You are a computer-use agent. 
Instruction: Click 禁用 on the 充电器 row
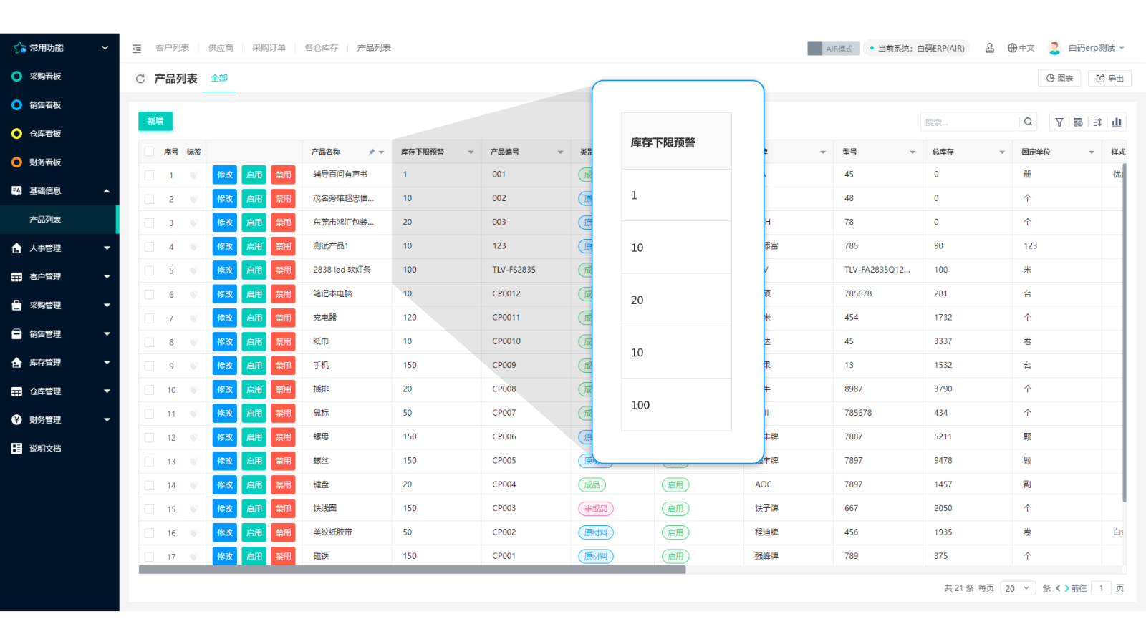pos(283,317)
